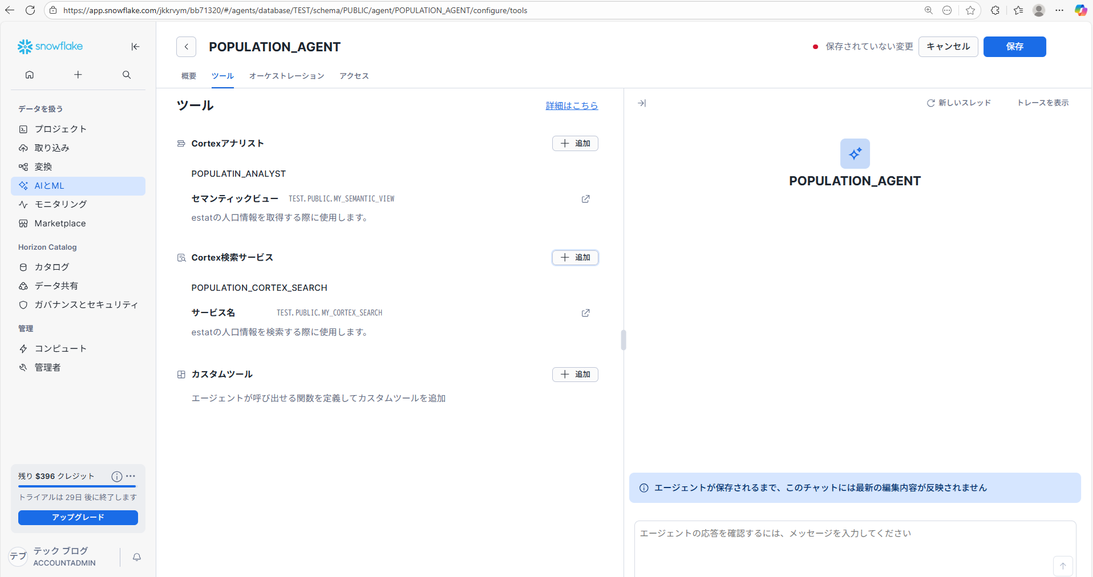Click the browser back arrow
The image size is (1093, 577).
[10, 10]
